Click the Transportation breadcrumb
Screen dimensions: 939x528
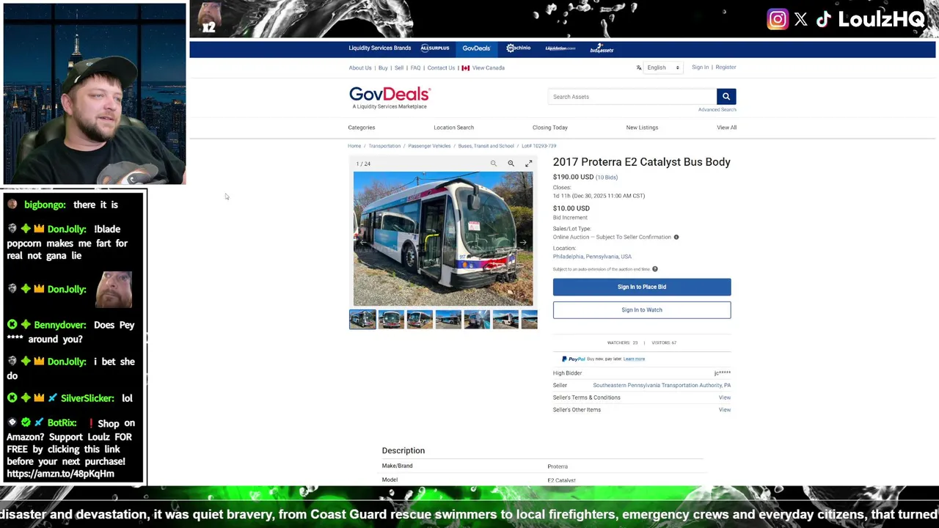(x=384, y=146)
